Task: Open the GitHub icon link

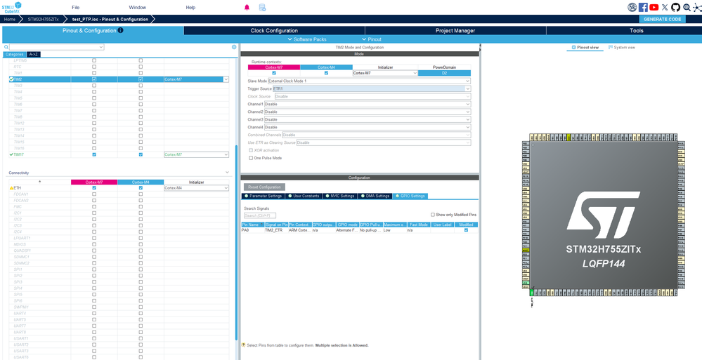Action: [675, 7]
